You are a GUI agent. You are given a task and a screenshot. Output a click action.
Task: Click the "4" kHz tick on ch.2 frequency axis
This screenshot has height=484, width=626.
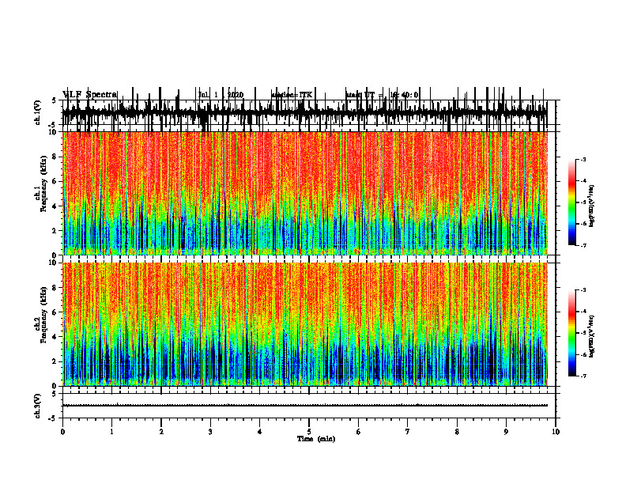55,337
